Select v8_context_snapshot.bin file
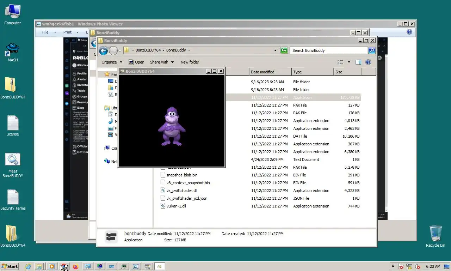Screen dimensions: 451x271 [x=260, y=183]
